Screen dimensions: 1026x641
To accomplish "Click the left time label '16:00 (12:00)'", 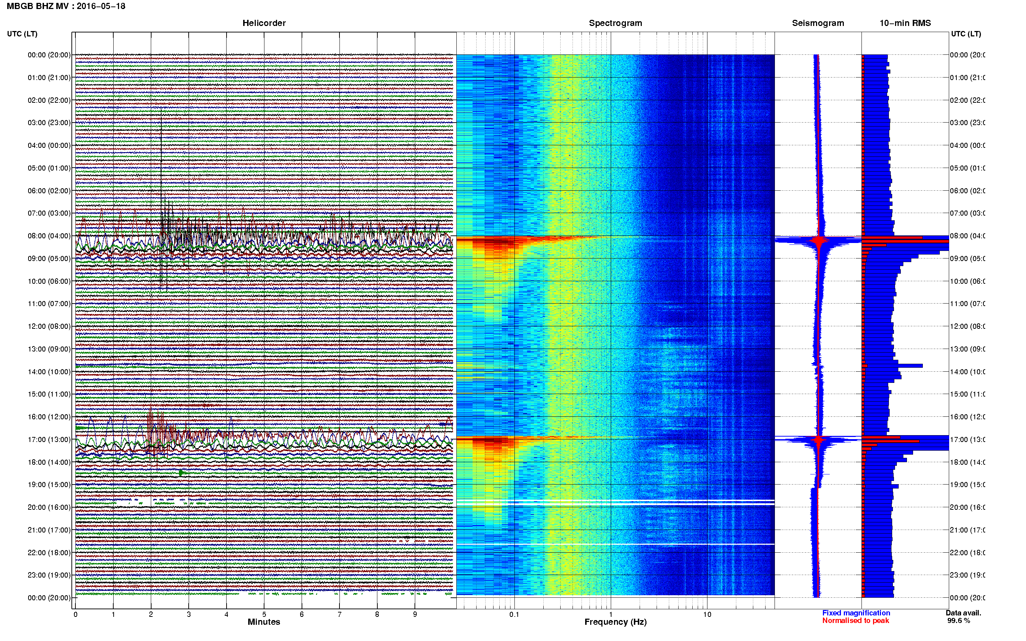I will (x=49, y=417).
